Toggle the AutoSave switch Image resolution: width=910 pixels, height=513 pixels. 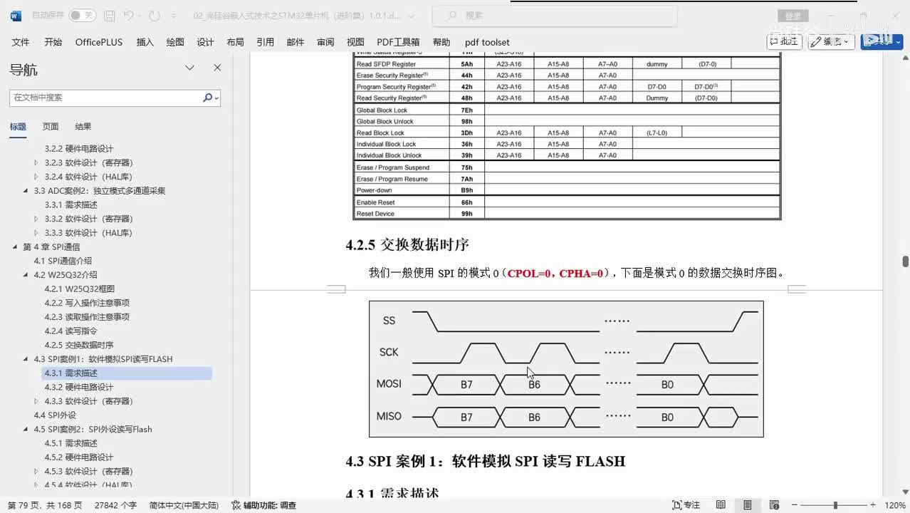coord(82,16)
